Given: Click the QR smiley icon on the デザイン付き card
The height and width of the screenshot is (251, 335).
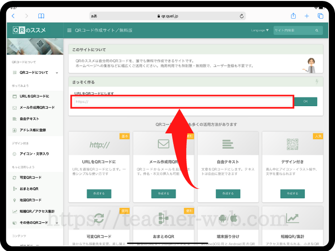Looking at the screenshot, I should coord(292,144).
